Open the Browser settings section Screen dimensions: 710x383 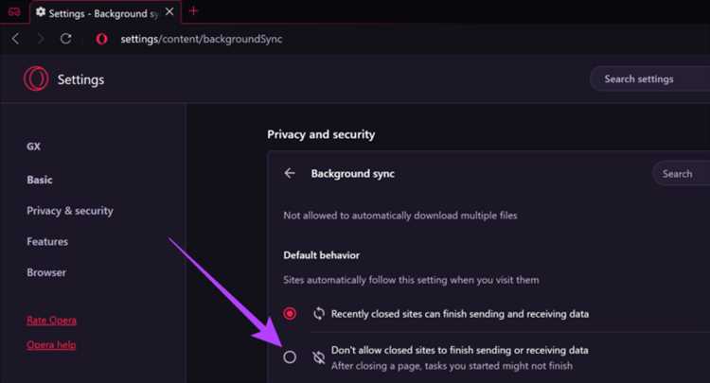tap(46, 272)
